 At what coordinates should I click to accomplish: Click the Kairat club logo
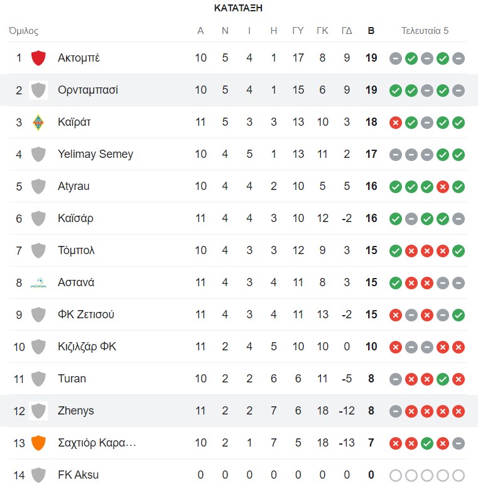[38, 122]
